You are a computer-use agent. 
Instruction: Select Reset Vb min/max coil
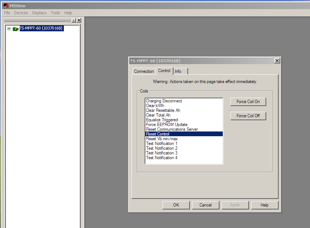184,139
